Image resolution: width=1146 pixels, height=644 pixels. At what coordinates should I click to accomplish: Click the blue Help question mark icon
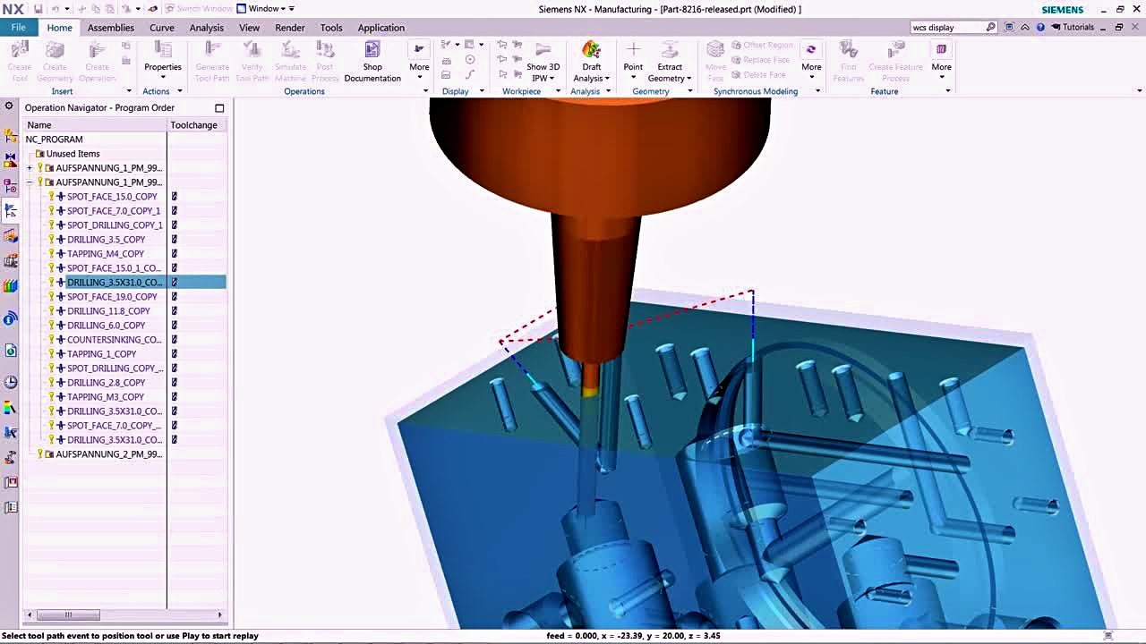1040,28
